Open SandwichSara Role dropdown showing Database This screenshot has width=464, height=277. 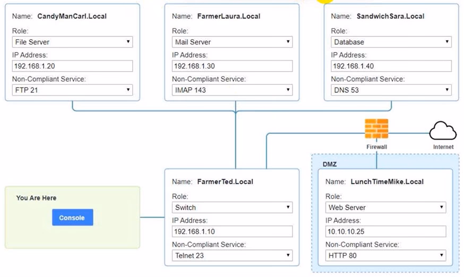coord(391,42)
